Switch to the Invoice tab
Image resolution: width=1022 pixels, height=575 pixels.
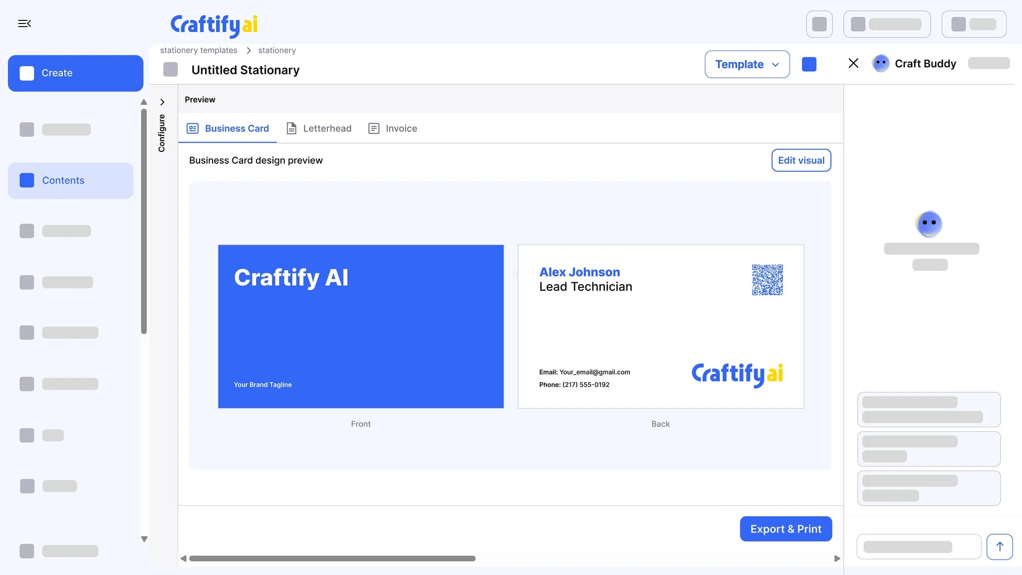point(393,128)
